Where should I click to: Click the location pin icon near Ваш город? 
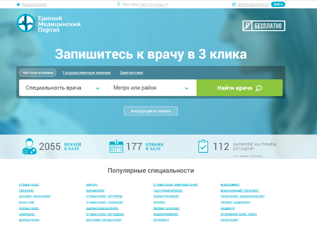click(x=118, y=4)
